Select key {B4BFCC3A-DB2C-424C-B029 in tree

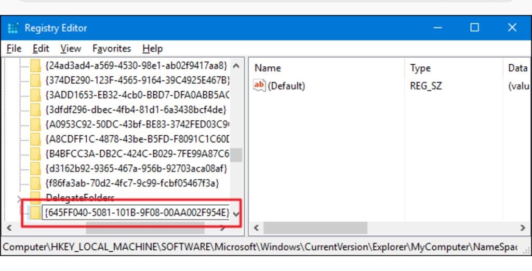click(137, 154)
